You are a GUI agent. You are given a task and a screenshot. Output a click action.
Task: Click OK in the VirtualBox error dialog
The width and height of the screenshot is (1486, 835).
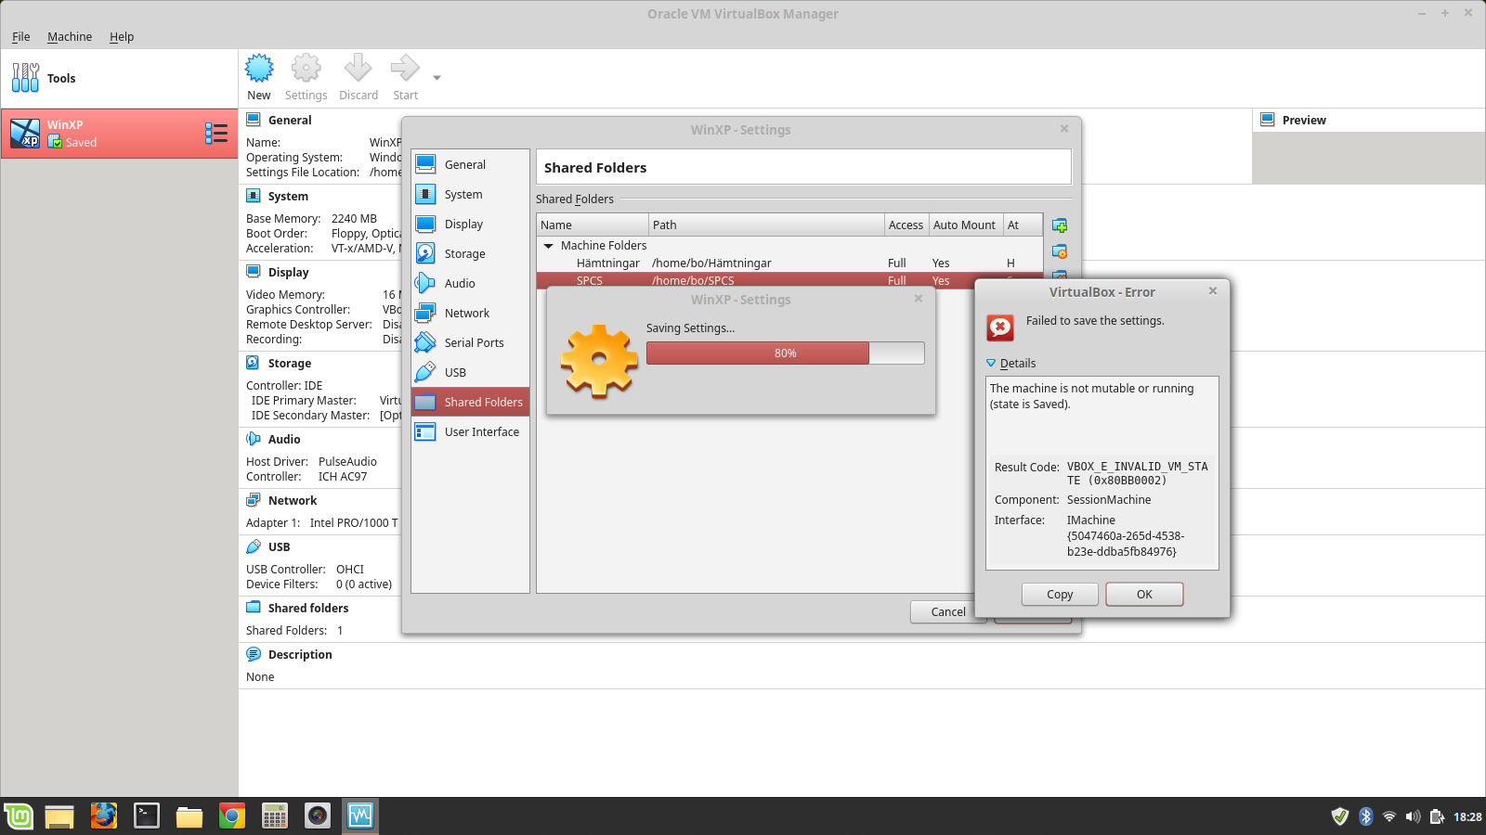pyautogui.click(x=1144, y=595)
